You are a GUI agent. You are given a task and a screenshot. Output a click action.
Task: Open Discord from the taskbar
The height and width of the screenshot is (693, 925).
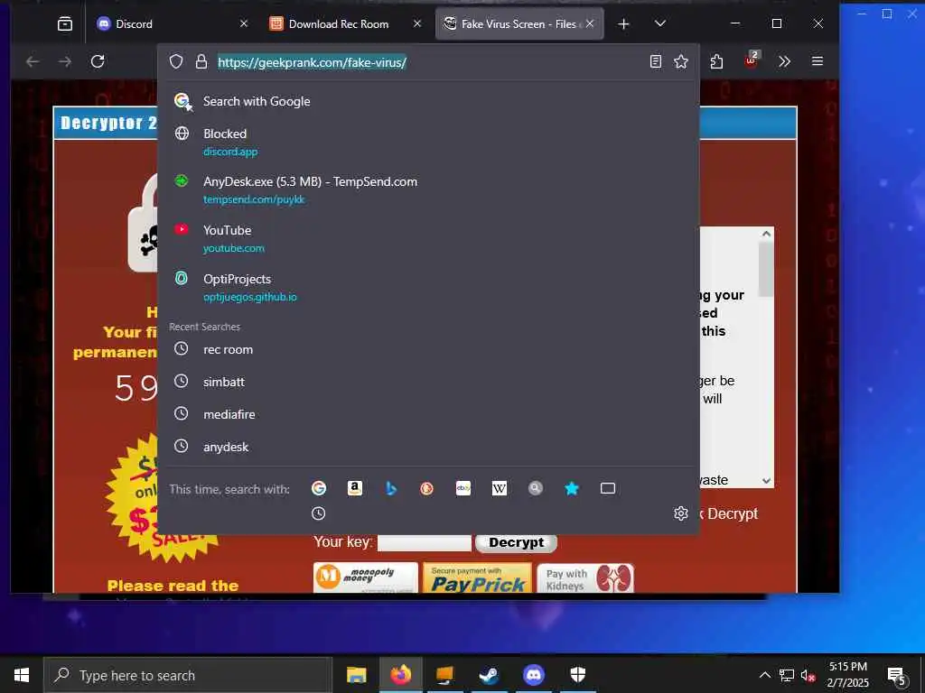(533, 675)
